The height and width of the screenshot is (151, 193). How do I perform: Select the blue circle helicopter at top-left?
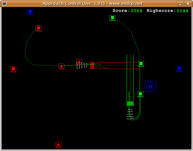(x=30, y=12)
